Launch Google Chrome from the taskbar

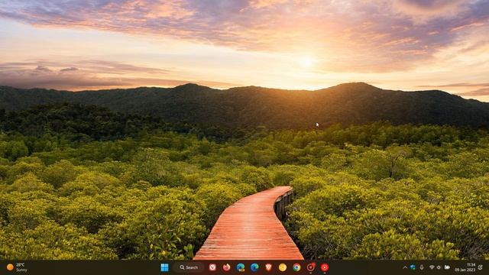[296, 267]
